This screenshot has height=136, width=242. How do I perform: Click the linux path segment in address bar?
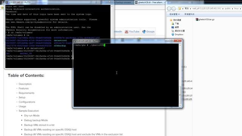pos(236,9)
